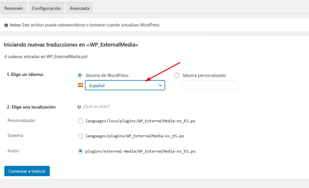Click the Sistema row label
The height and width of the screenshot is (188, 309).
coord(16,135)
